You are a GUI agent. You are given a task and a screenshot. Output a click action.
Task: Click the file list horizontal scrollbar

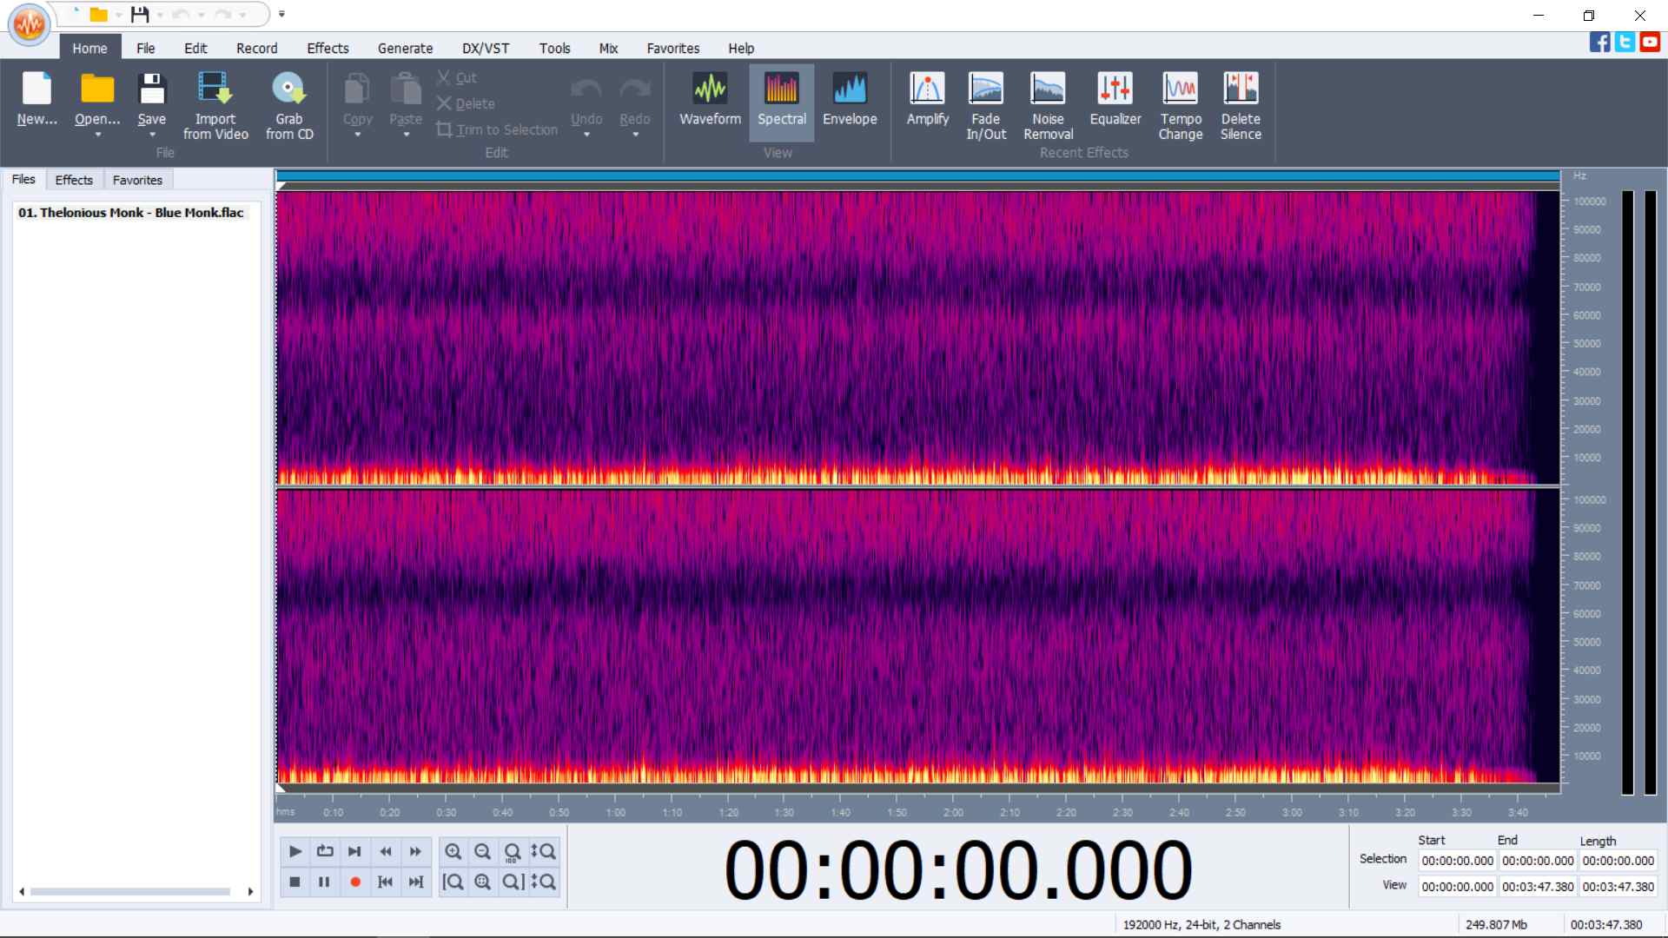130,892
